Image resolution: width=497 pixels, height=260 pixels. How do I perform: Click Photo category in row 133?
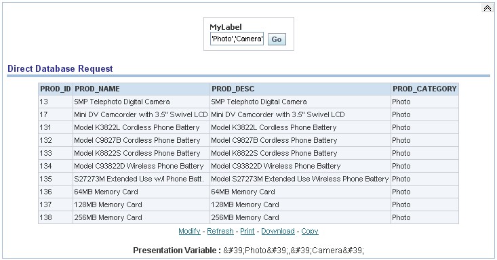[x=424, y=153]
